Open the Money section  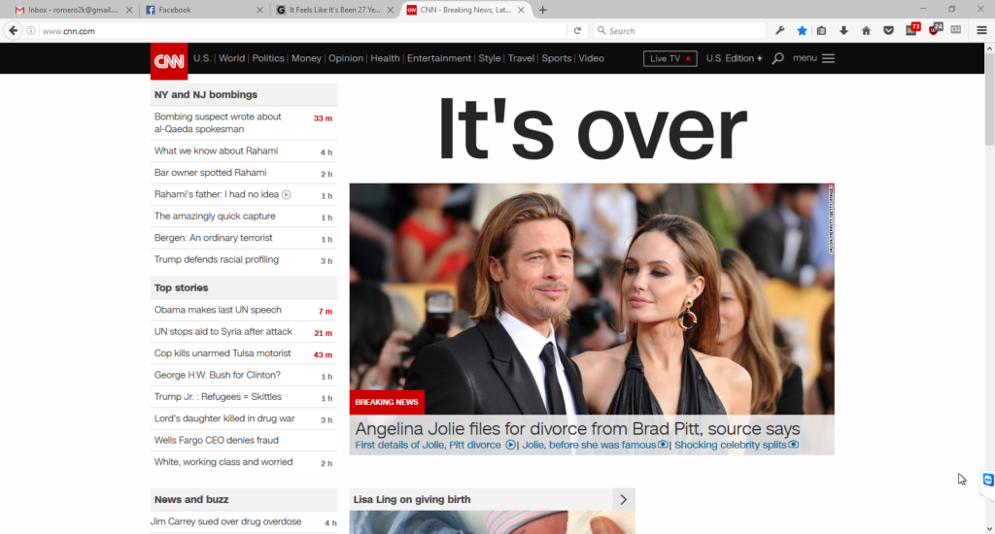(306, 58)
